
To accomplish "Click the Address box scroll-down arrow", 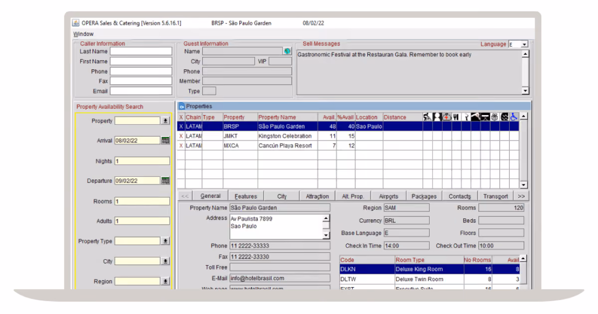I will (x=326, y=235).
